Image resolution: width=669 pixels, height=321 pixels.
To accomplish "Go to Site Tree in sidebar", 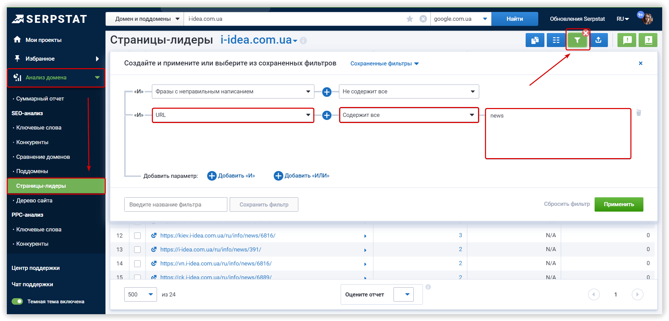I will (34, 201).
